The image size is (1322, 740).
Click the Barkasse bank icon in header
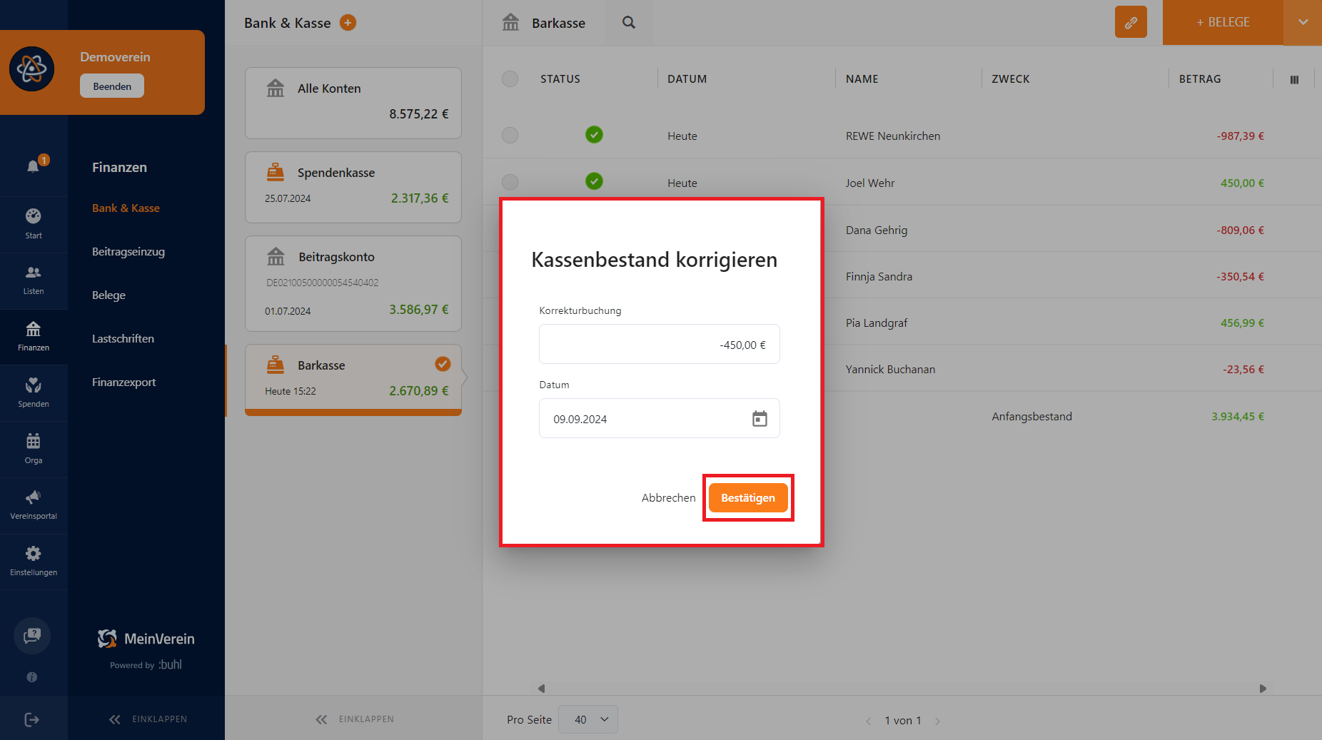[x=510, y=22]
